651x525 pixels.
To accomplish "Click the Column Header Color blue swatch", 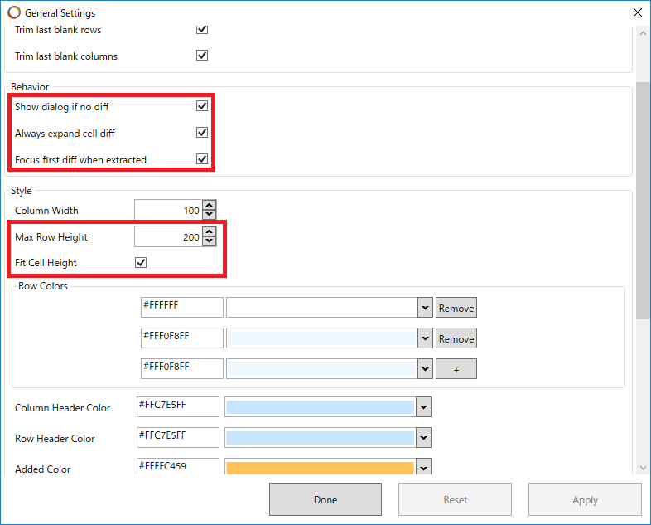I will click(x=320, y=407).
